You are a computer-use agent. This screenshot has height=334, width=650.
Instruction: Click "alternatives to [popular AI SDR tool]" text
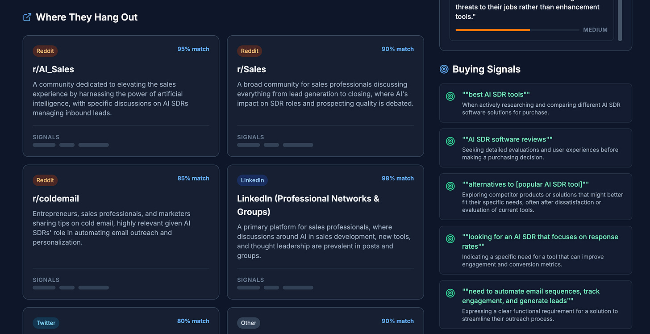(525, 184)
